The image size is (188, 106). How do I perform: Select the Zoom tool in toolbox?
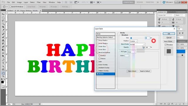[x=3, y=76]
